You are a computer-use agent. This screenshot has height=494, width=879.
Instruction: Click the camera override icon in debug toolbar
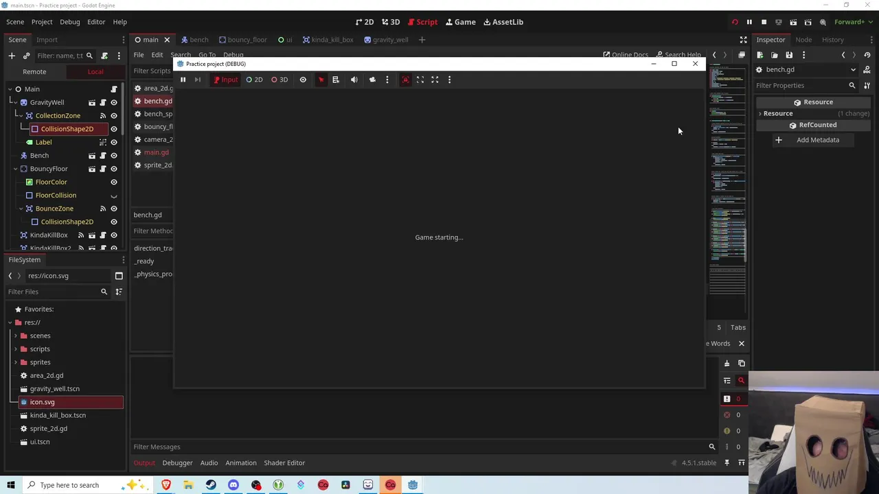pos(372,80)
